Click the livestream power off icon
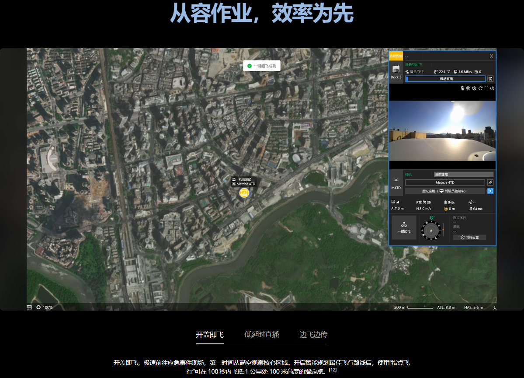The image size is (524, 378). [492, 88]
